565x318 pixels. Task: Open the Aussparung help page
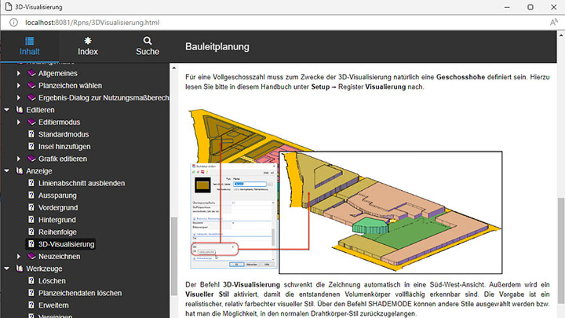57,195
